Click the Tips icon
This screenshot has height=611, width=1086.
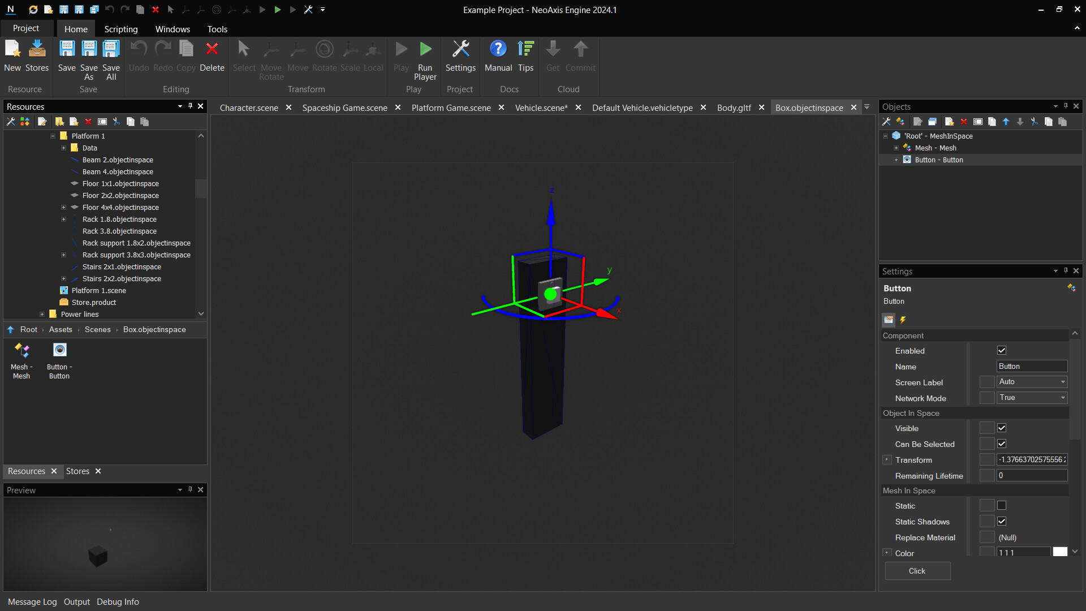coord(525,50)
